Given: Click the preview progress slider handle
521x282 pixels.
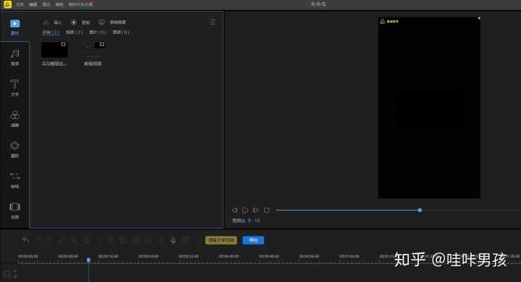Looking at the screenshot, I should click(x=420, y=210).
